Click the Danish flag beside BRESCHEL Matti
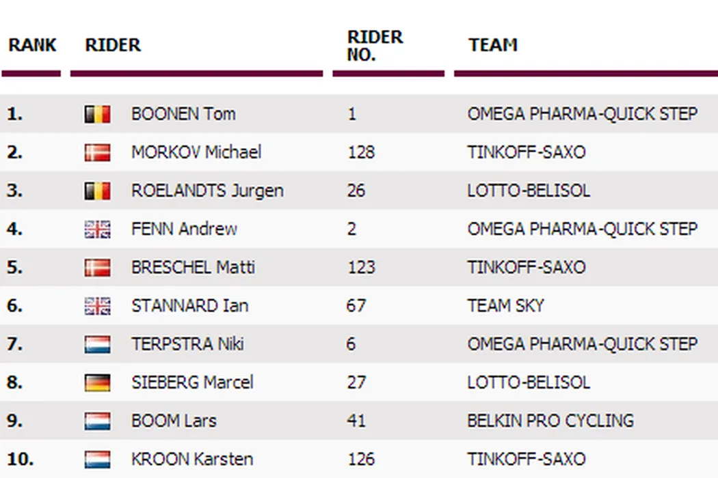The height and width of the screenshot is (478, 718). (97, 267)
